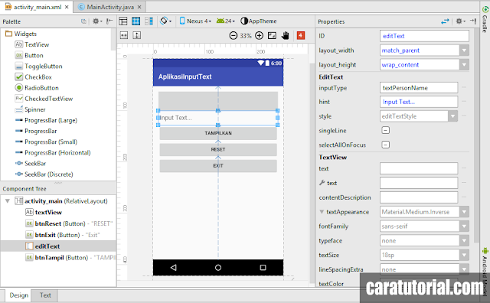Collapse the activity_main RelativeLayout node
This screenshot has width=490, height=303.
[x=8, y=201]
